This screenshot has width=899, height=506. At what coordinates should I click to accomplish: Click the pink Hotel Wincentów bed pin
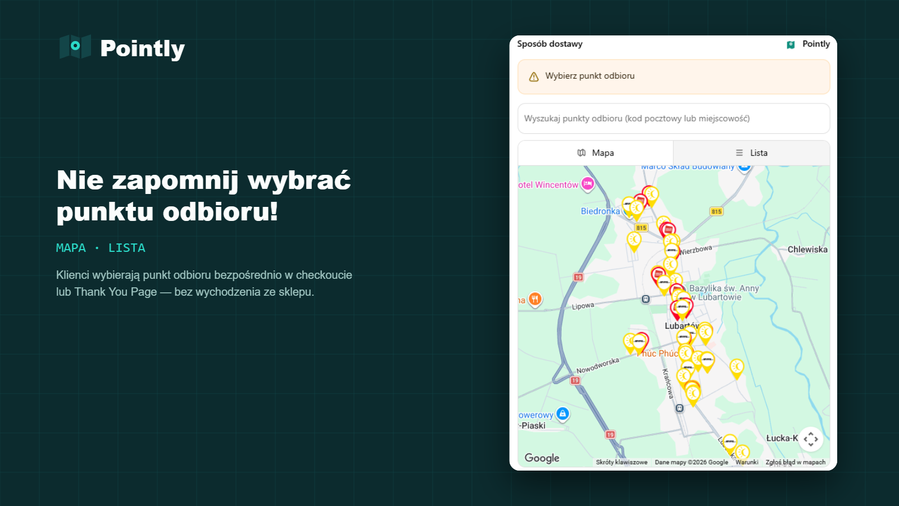pos(588,184)
